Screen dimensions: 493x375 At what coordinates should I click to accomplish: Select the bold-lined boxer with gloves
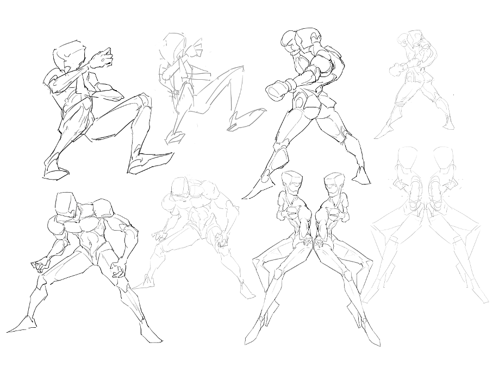pyautogui.click(x=307, y=113)
